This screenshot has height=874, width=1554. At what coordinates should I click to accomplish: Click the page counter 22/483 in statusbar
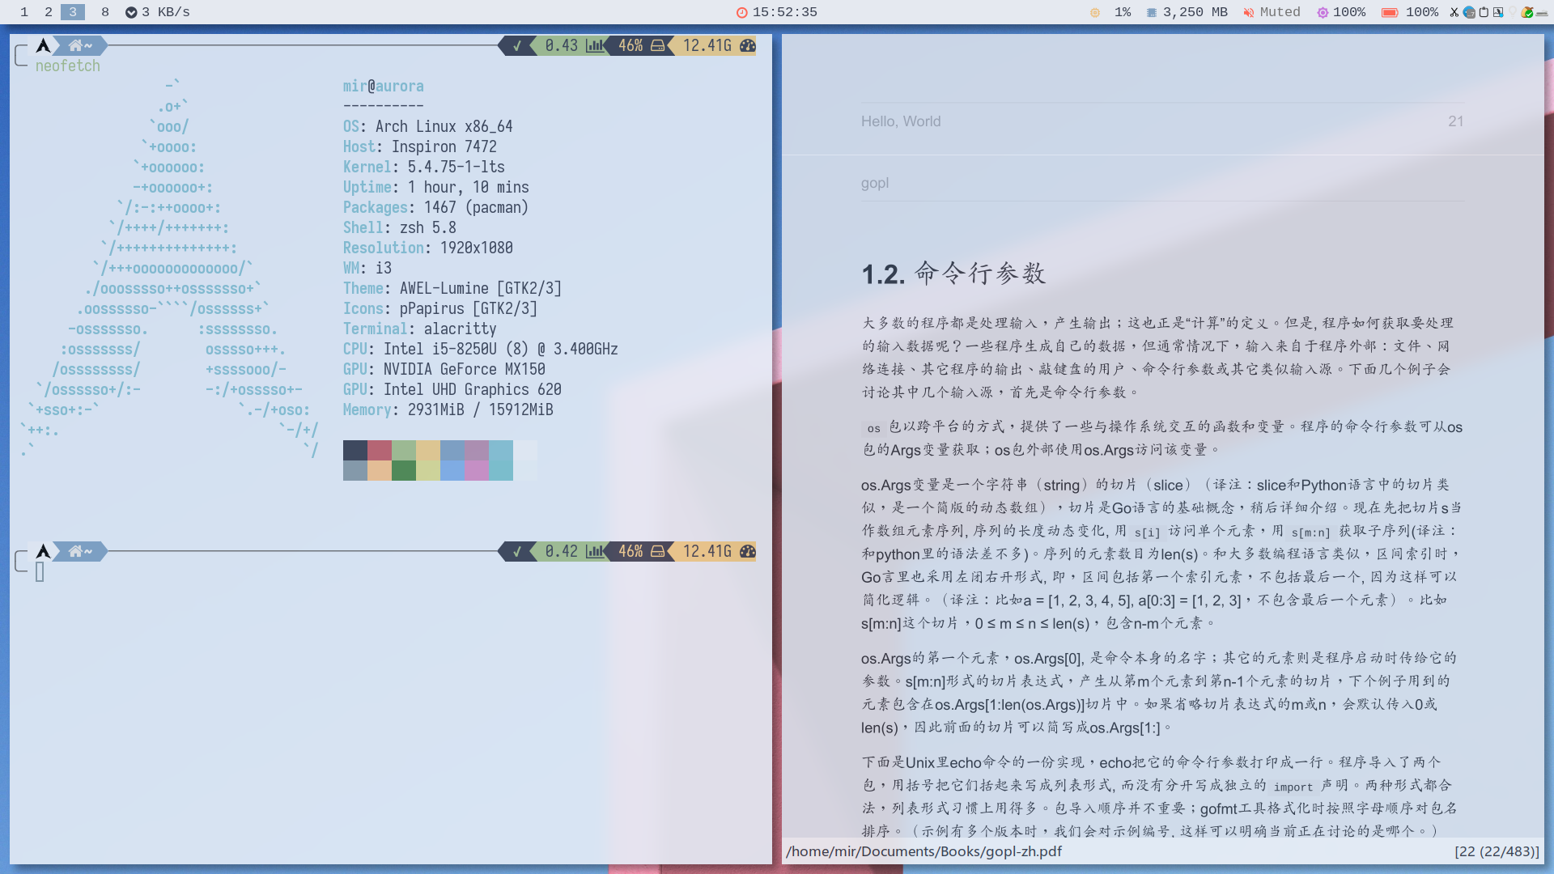coord(1497,851)
